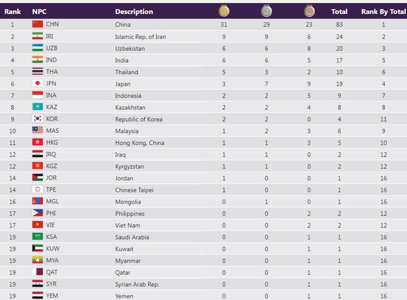The image size is (407, 300).
Task: Click the silver medal header icon
Action: point(266,11)
